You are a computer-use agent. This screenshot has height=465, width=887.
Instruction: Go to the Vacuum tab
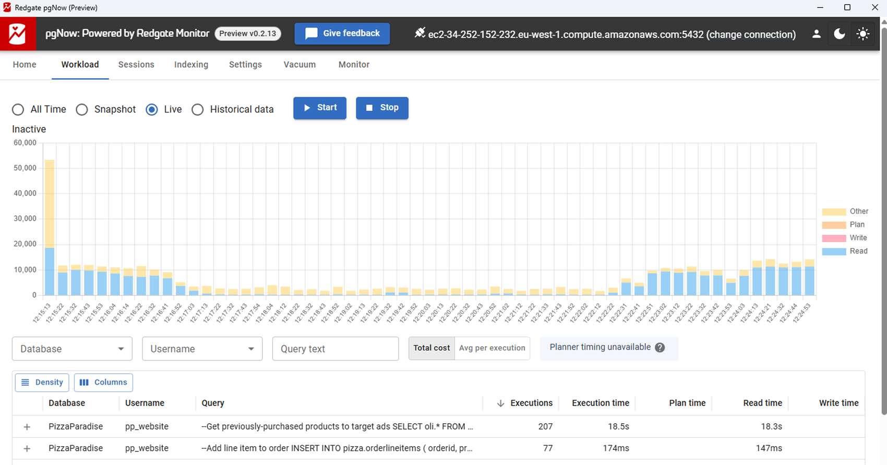299,65
